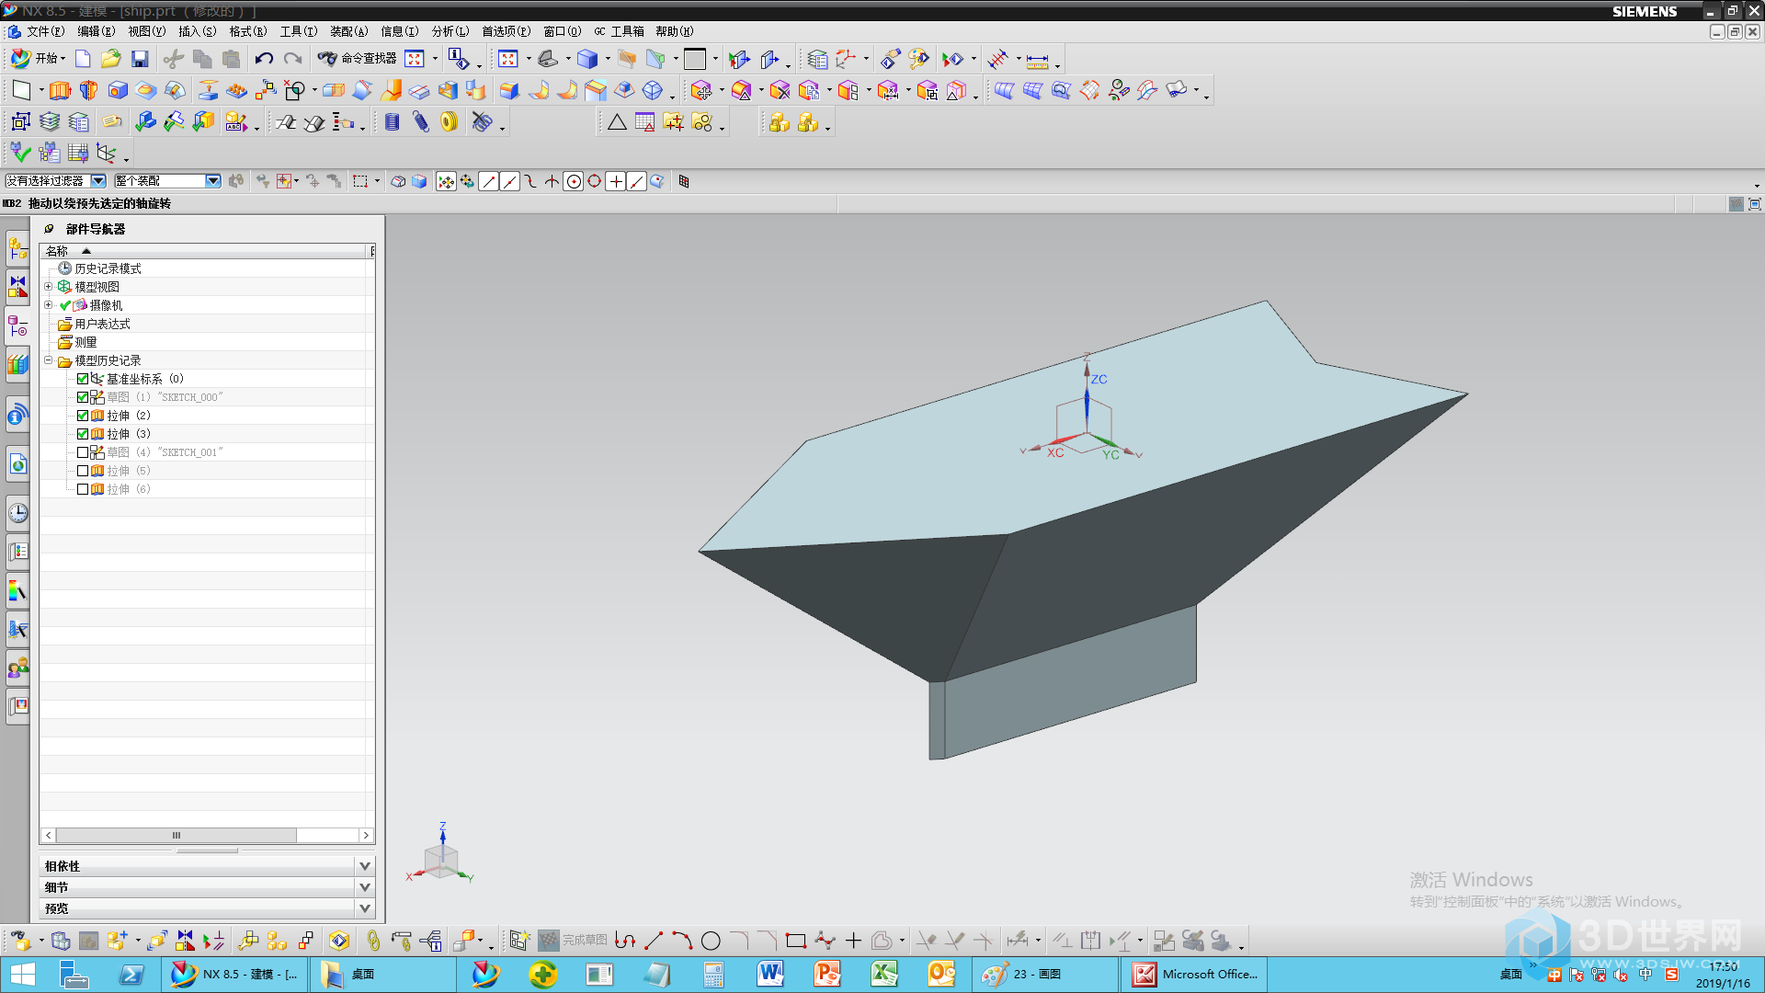Click the Measure Distance ruler icon

coord(1037,61)
